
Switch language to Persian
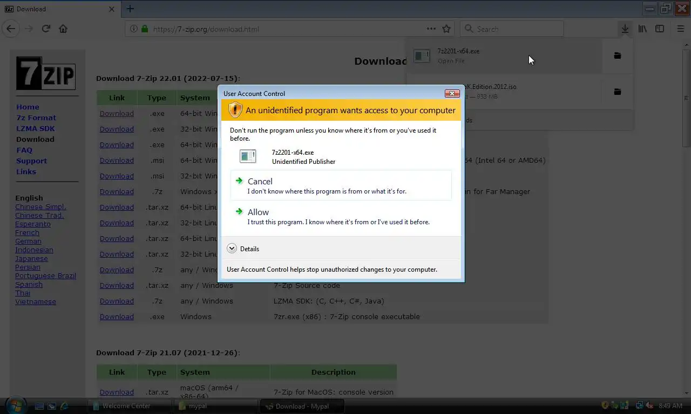[x=28, y=267]
